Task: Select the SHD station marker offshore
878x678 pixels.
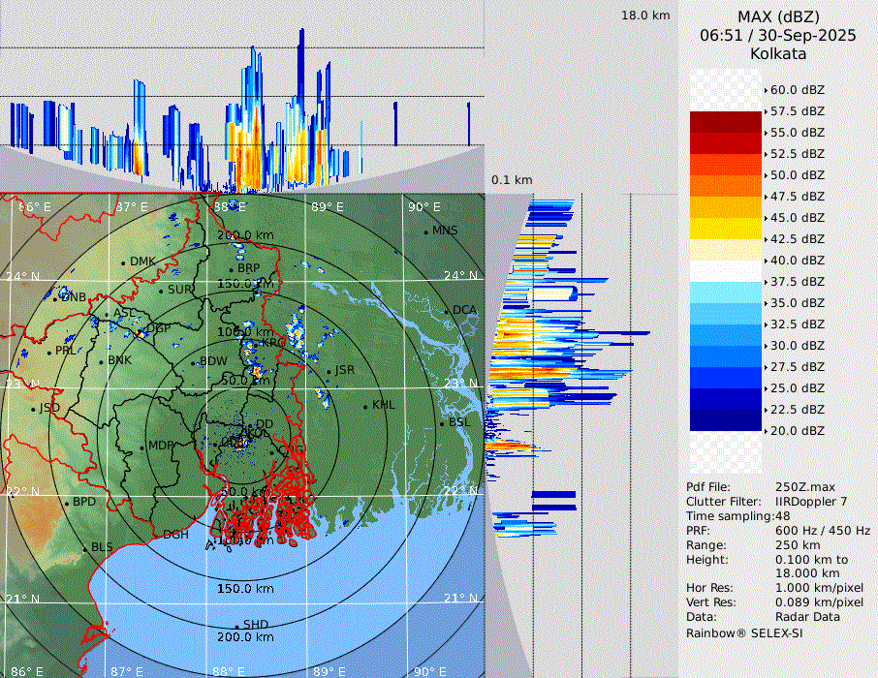Action: 236,626
